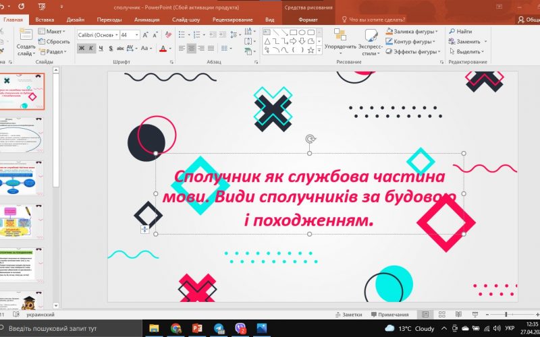Image resolution: width=540 pixels, height=337 pixels.
Task: Switch to Normal view in status bar
Action: 425,314
